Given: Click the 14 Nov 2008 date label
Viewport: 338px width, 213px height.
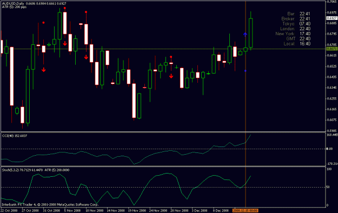Looking at the screenshot, I should pyautogui.click(x=116, y=210).
